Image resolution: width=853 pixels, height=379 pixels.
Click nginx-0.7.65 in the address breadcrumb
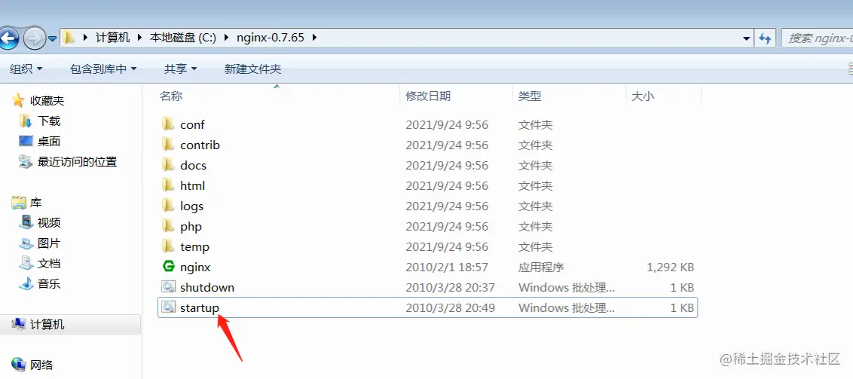point(271,38)
